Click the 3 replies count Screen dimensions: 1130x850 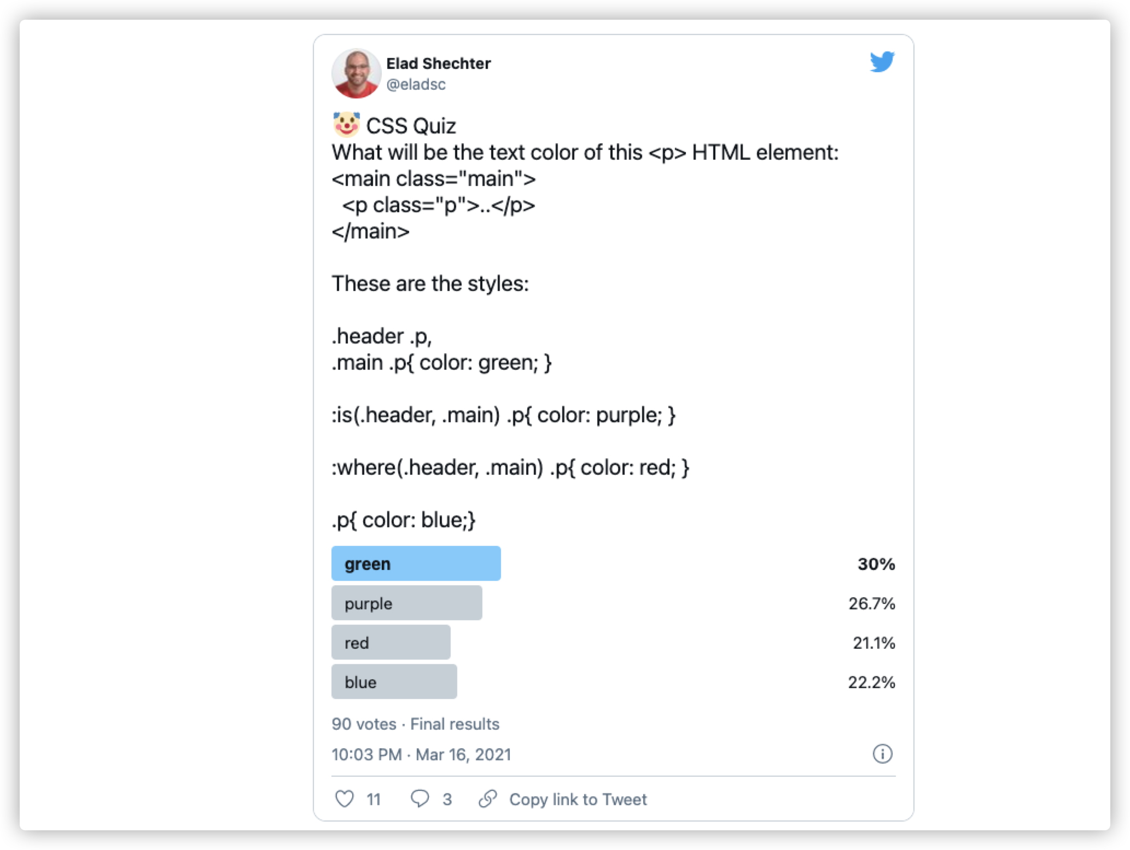447,800
